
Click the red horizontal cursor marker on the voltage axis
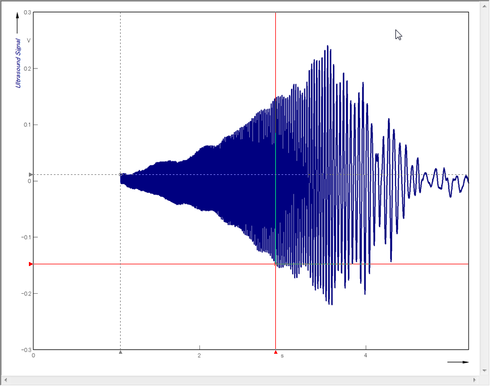pos(31,264)
